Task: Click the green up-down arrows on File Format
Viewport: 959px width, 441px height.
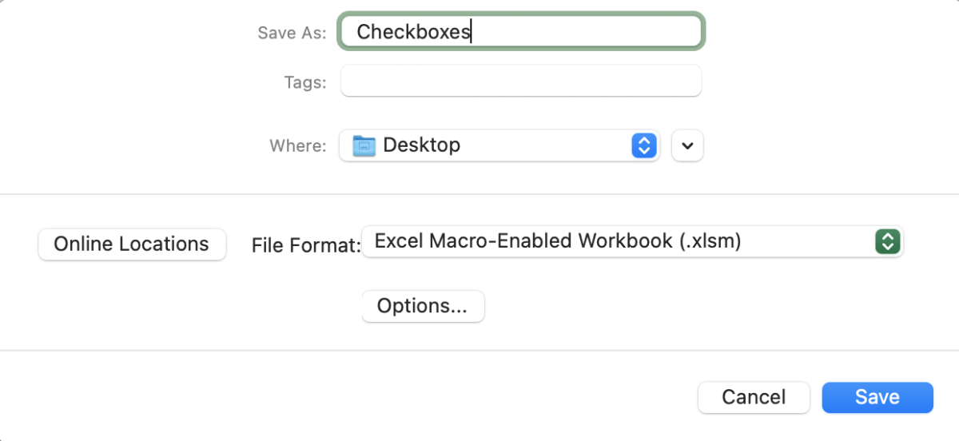Action: pyautogui.click(x=887, y=241)
